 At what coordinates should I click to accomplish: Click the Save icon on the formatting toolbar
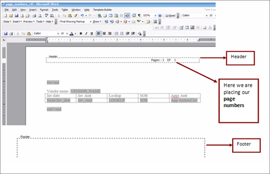point(6,33)
